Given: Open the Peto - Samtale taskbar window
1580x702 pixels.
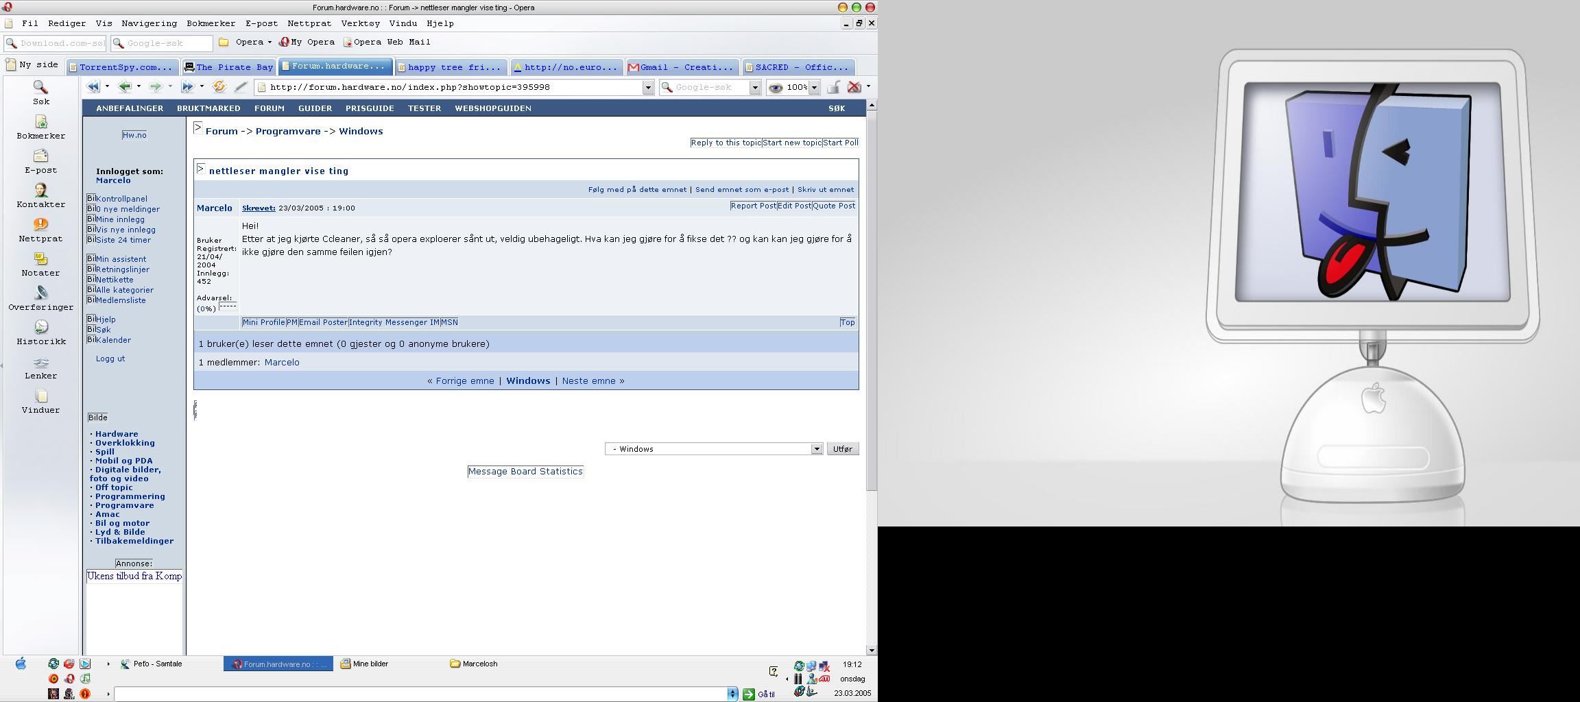Looking at the screenshot, I should coord(152,664).
